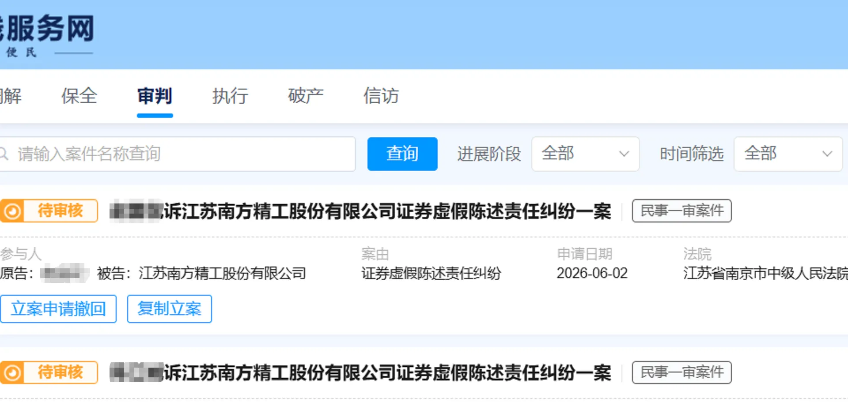
Task: Select the 案由 value 证券虚假陈述责任纠纷
Action: coord(431,273)
